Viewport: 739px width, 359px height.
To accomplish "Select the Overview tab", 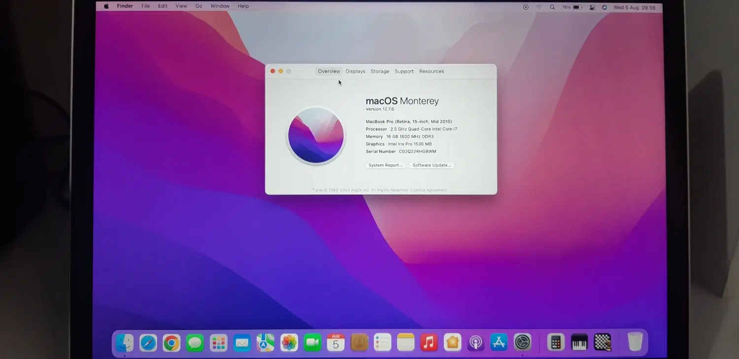I will pyautogui.click(x=329, y=71).
